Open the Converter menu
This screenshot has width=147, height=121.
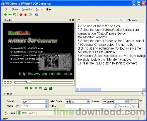click(27, 9)
